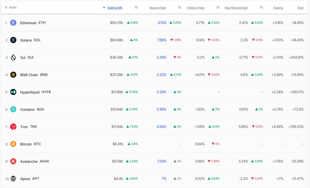The width and height of the screenshot is (310, 188).
Task: Click Sui reward rate 2.35%
Action: tap(162, 57)
